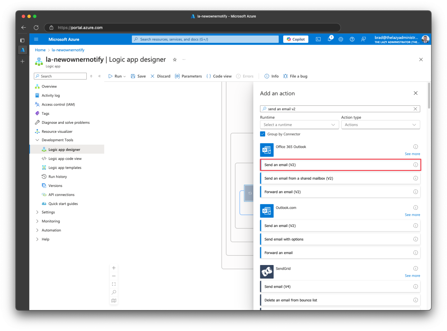The image size is (447, 331).
Task: Show info for Office 365 Outlook connector
Action: coord(416,147)
